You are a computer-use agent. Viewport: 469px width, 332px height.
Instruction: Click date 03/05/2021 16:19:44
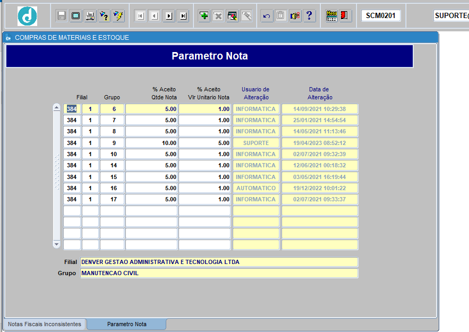[x=320, y=177]
